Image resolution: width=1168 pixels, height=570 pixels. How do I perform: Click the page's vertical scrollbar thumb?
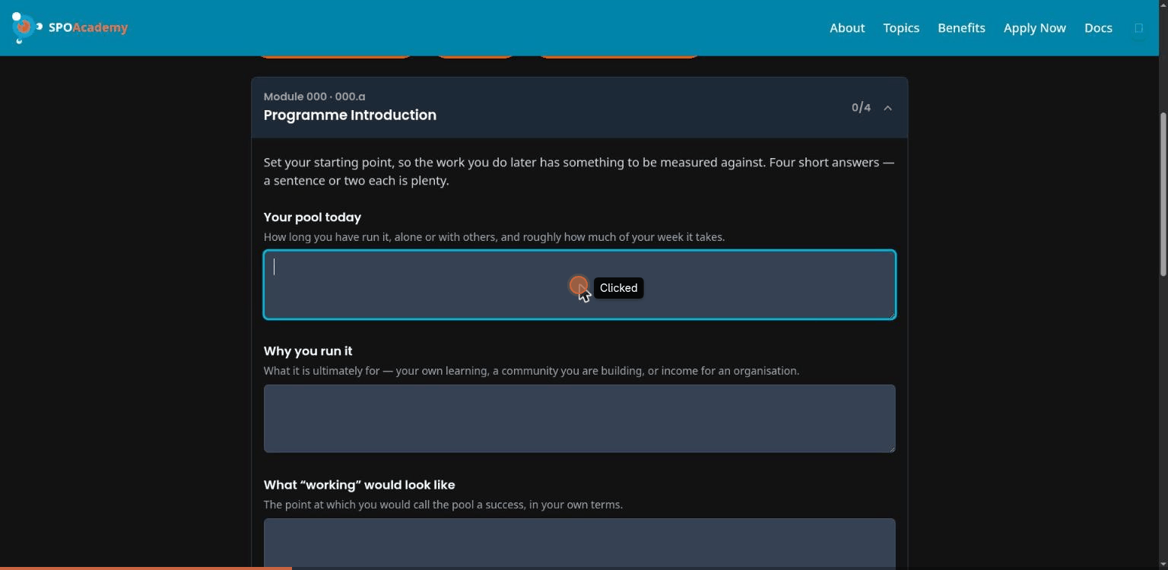[x=1163, y=194]
